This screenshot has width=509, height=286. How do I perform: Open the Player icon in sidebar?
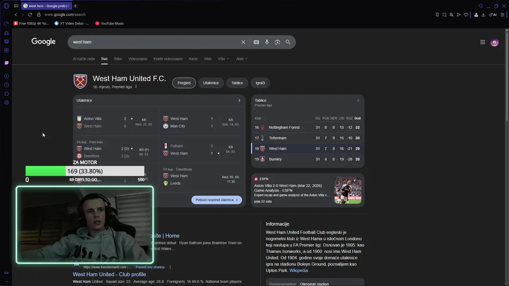click(6, 76)
